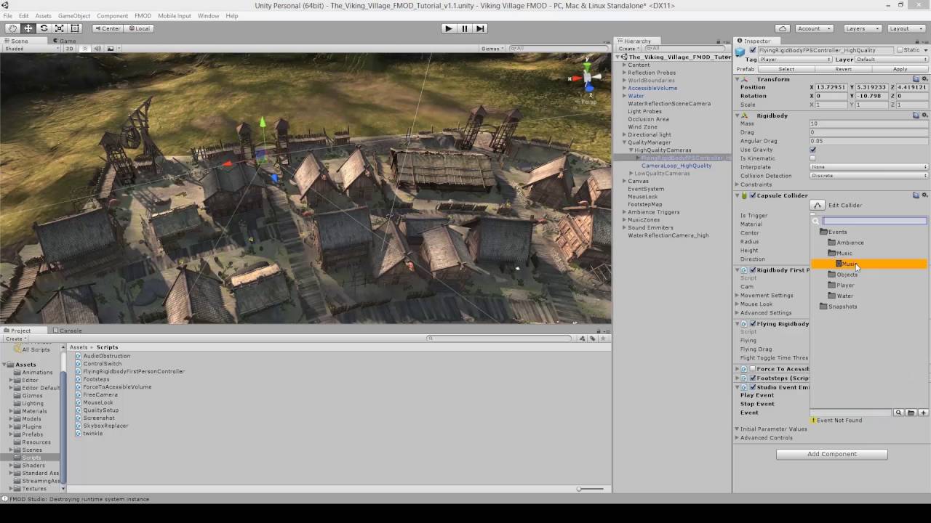Toggle the GameObject active checkbox

point(753,50)
